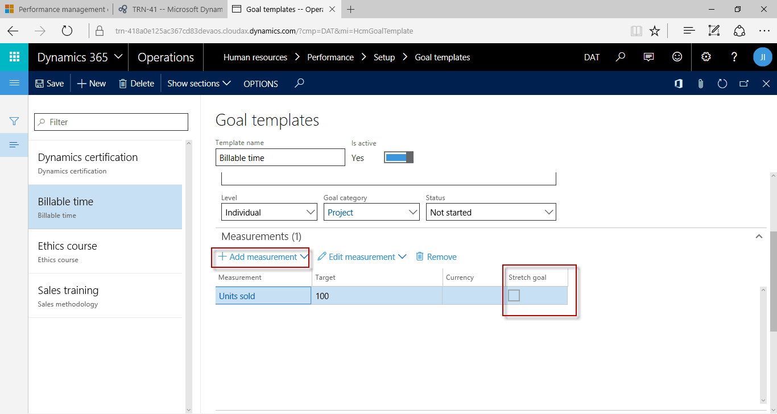
Task: Show the list view icon in sidebar
Action: [14, 145]
